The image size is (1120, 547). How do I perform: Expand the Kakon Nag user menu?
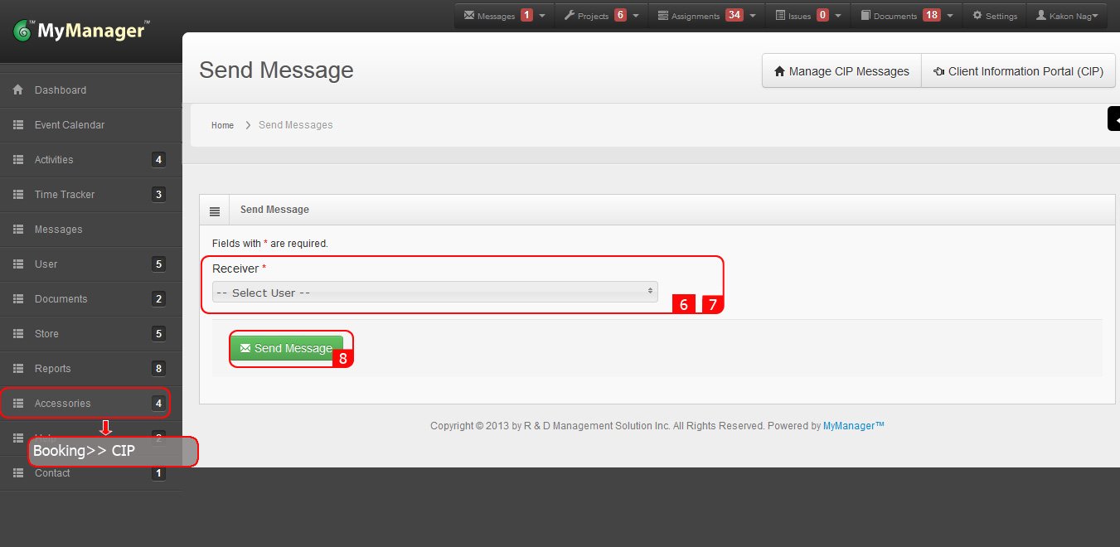tap(1094, 16)
